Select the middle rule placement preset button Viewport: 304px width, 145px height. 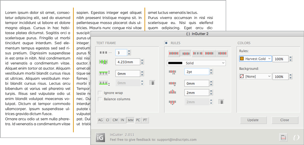tap(198, 53)
